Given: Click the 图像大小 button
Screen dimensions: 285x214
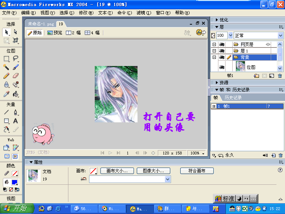Looking at the screenshot, I should coord(154,171).
